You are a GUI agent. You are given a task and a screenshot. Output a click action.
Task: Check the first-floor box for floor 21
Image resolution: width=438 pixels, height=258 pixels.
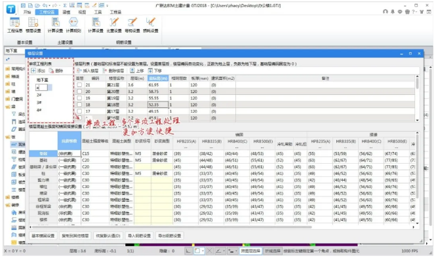coord(79,84)
